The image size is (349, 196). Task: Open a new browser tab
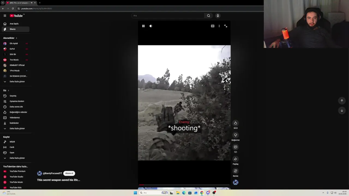click(40, 3)
